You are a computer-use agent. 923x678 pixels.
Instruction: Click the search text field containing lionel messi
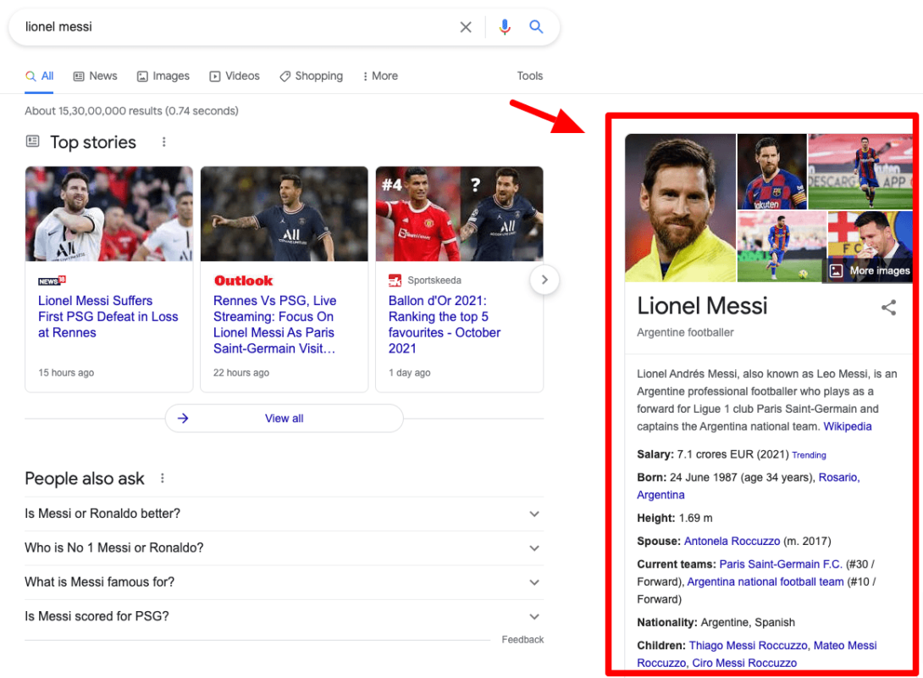tap(235, 27)
